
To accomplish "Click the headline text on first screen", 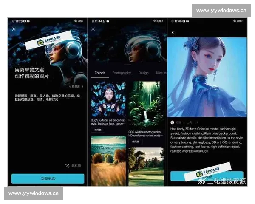I will [x=32, y=73].
